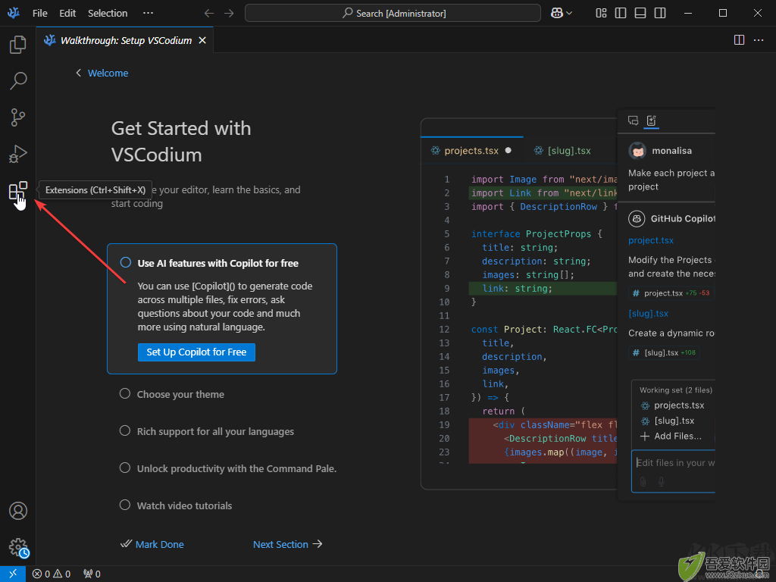This screenshot has height=582, width=776.
Task: Open the Customize Layout icon
Action: pyautogui.click(x=601, y=14)
